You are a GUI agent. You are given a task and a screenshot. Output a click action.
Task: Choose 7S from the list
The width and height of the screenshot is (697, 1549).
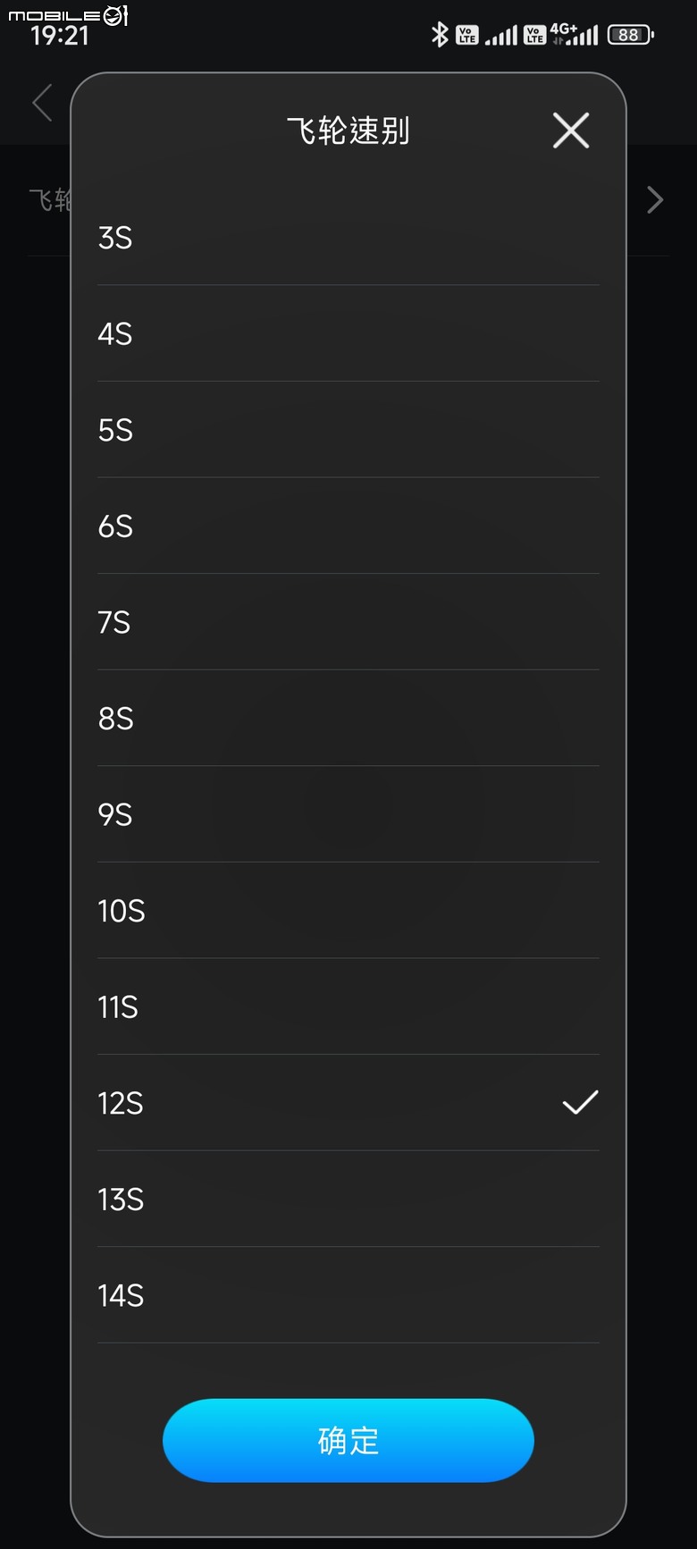coord(348,622)
